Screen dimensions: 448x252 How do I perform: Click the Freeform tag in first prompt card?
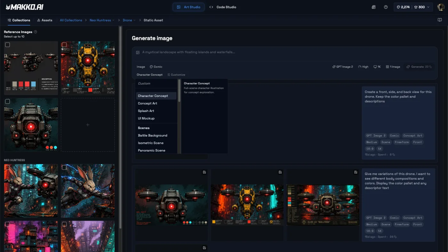(402, 142)
